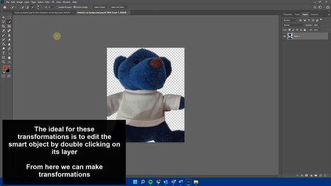Select the active Quick Selection tool
The height and width of the screenshot is (186, 331).
[9, 22]
